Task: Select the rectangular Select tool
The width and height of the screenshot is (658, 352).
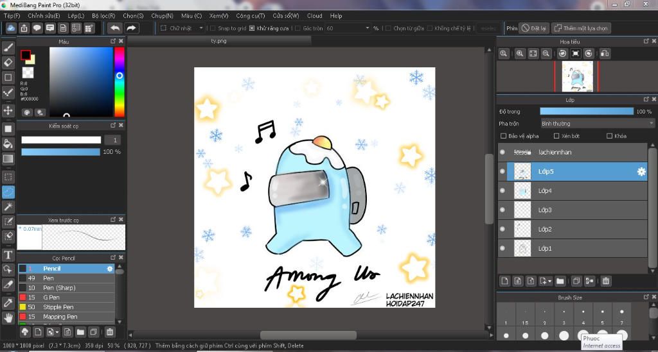Action: coord(8,176)
